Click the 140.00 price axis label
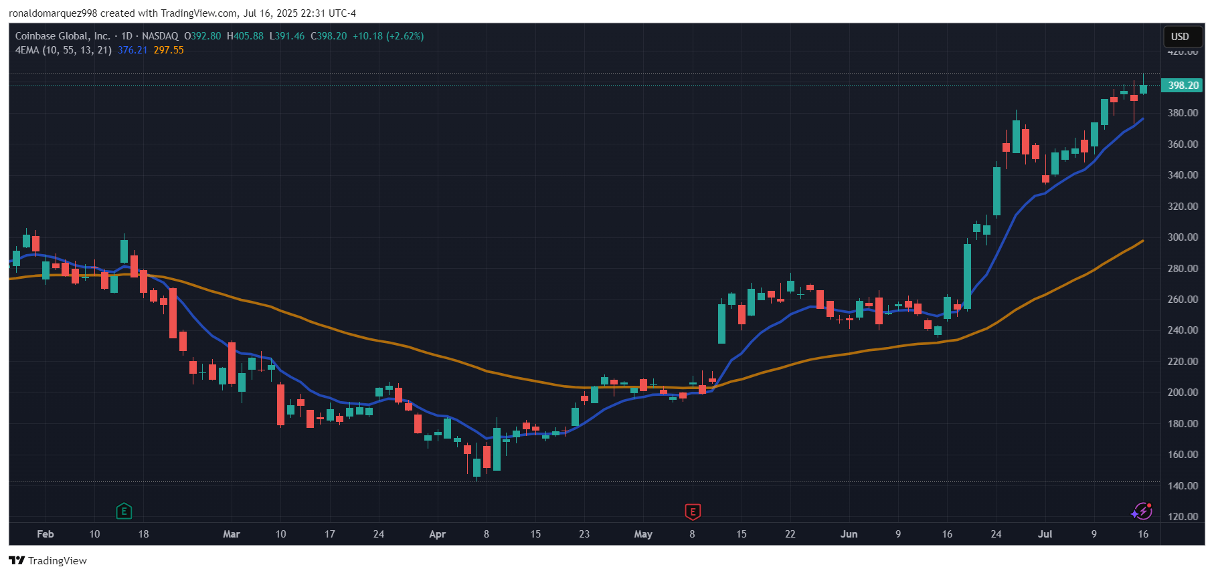 pos(1183,486)
